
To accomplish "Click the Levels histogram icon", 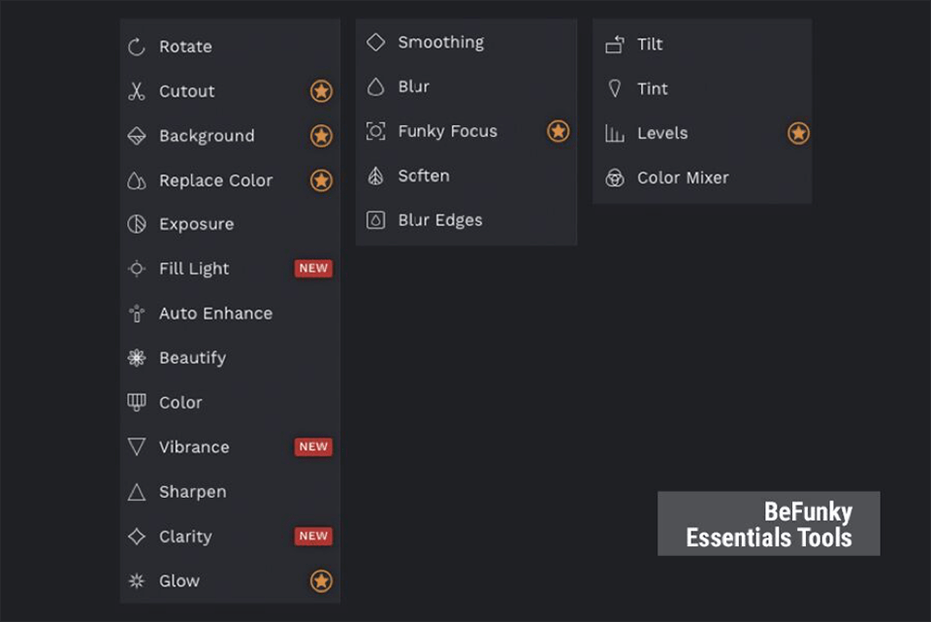I will pyautogui.click(x=614, y=133).
